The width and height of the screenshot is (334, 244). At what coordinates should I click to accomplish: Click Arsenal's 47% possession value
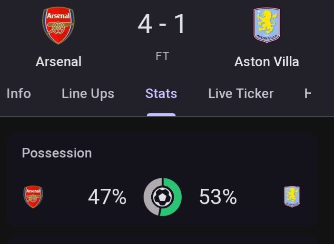click(107, 197)
